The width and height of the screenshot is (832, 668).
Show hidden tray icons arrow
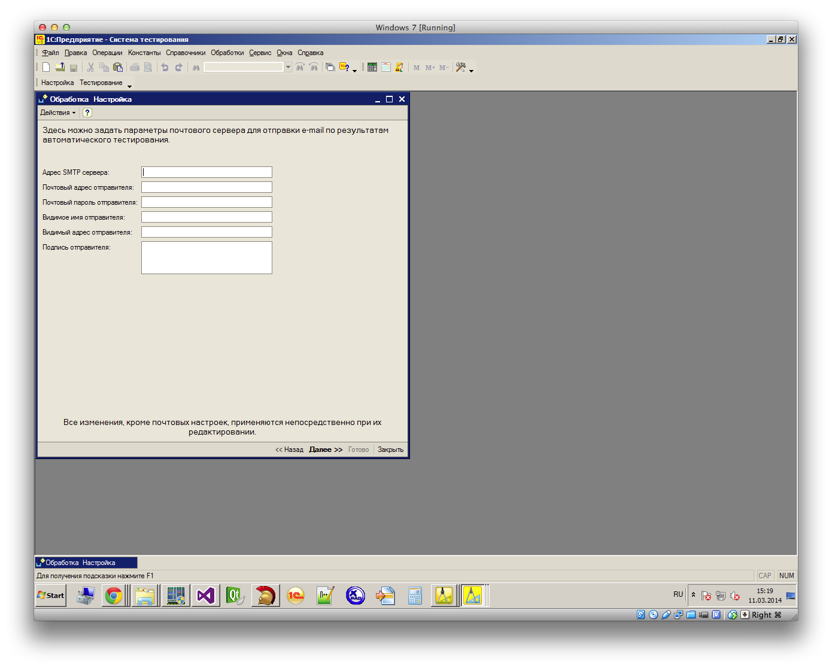pyautogui.click(x=694, y=595)
